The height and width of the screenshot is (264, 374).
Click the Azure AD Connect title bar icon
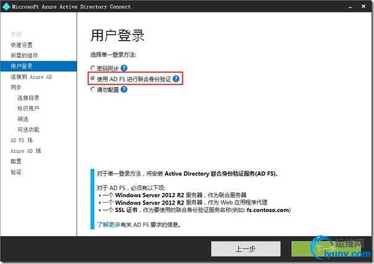(6, 6)
